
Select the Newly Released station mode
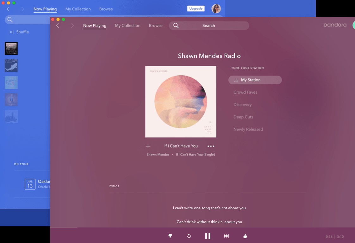click(248, 130)
